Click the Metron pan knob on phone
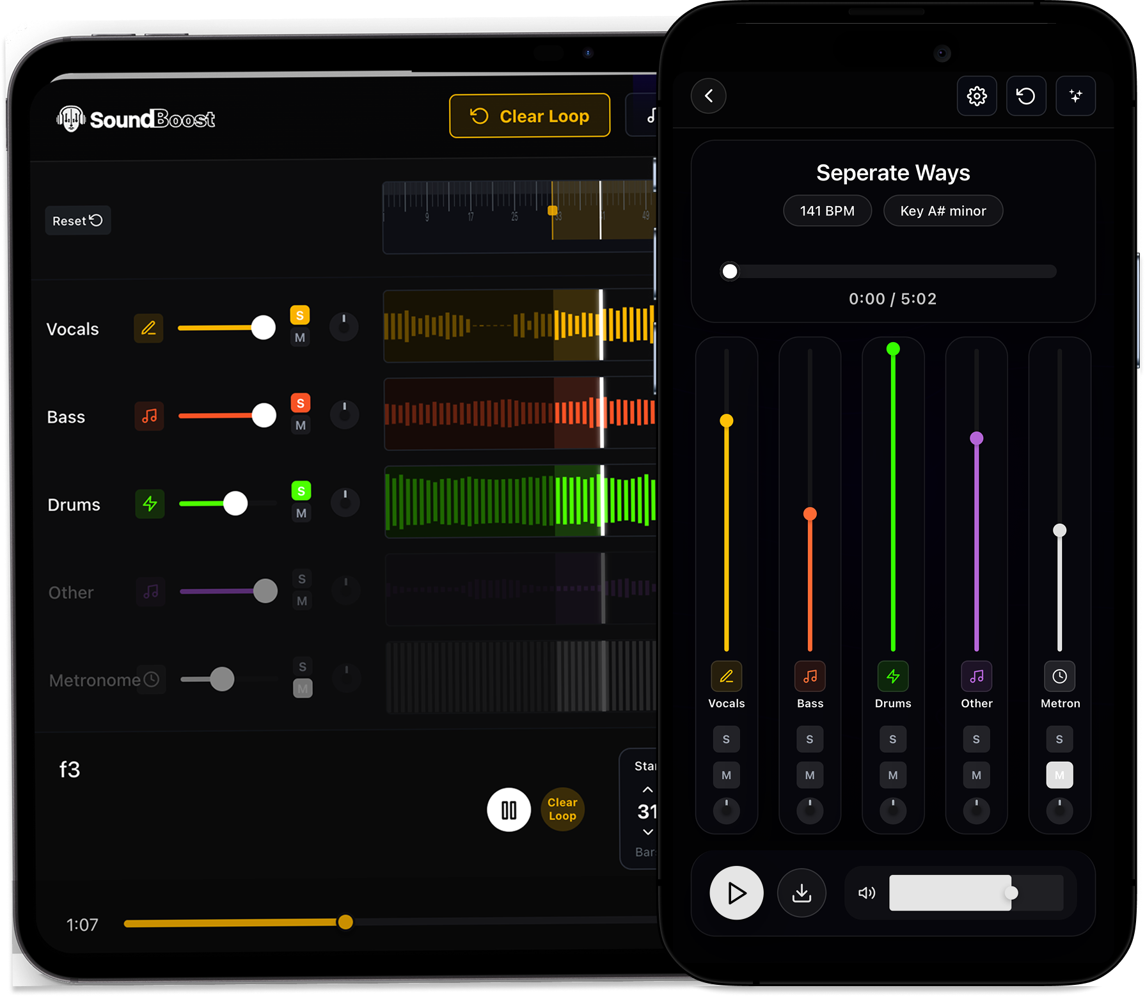 [x=1060, y=811]
